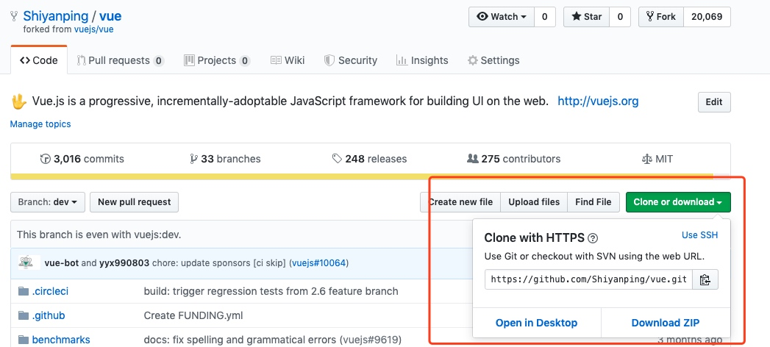
Task: Click Download ZIP
Action: 666,323
